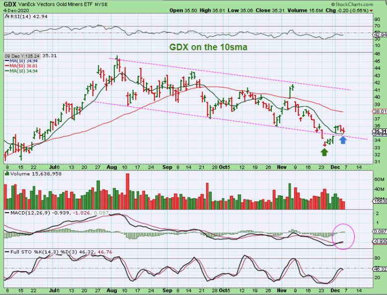
Task: Click the volume bars icon beside the 'Volume' label
Action: pos(7,174)
